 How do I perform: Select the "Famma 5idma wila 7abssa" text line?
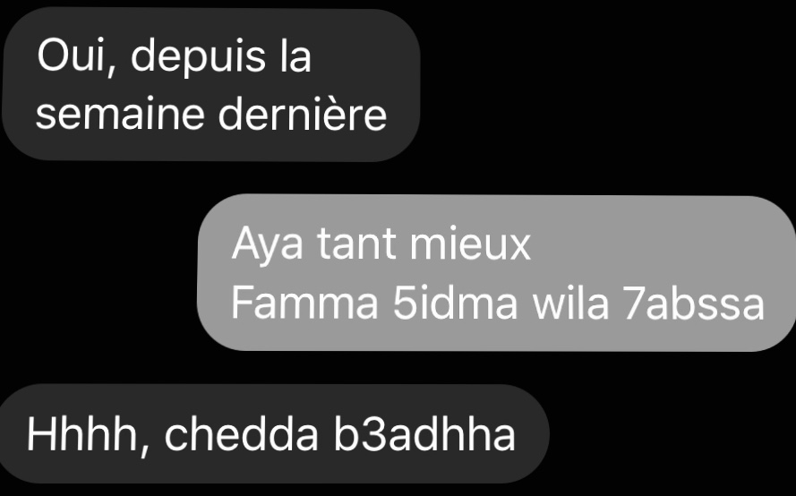coord(498,304)
